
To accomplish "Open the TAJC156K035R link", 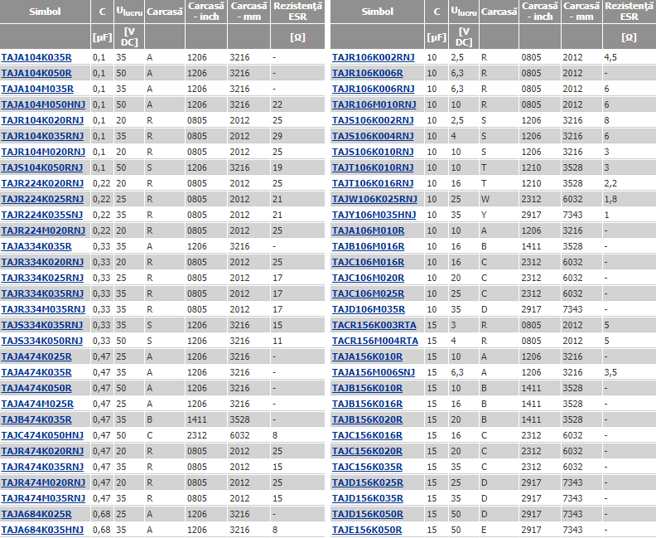I will (367, 467).
